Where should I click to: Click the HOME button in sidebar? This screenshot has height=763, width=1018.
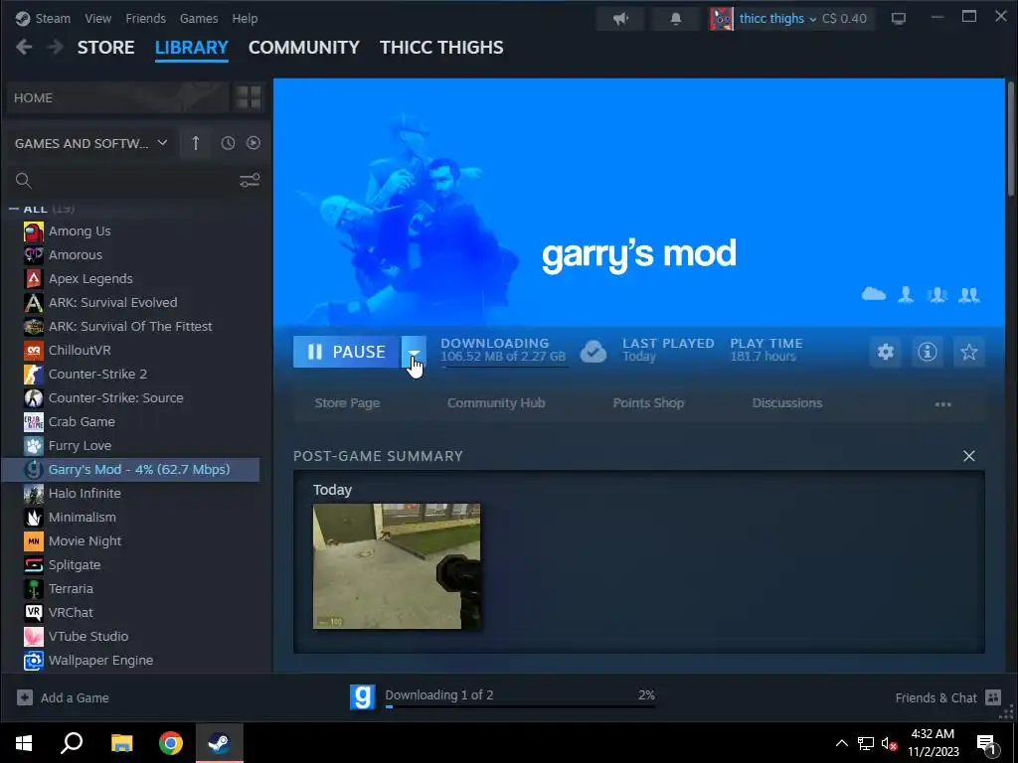coord(118,98)
